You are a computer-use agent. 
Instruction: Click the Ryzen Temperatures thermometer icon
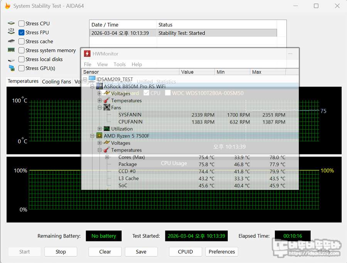(x=107, y=150)
